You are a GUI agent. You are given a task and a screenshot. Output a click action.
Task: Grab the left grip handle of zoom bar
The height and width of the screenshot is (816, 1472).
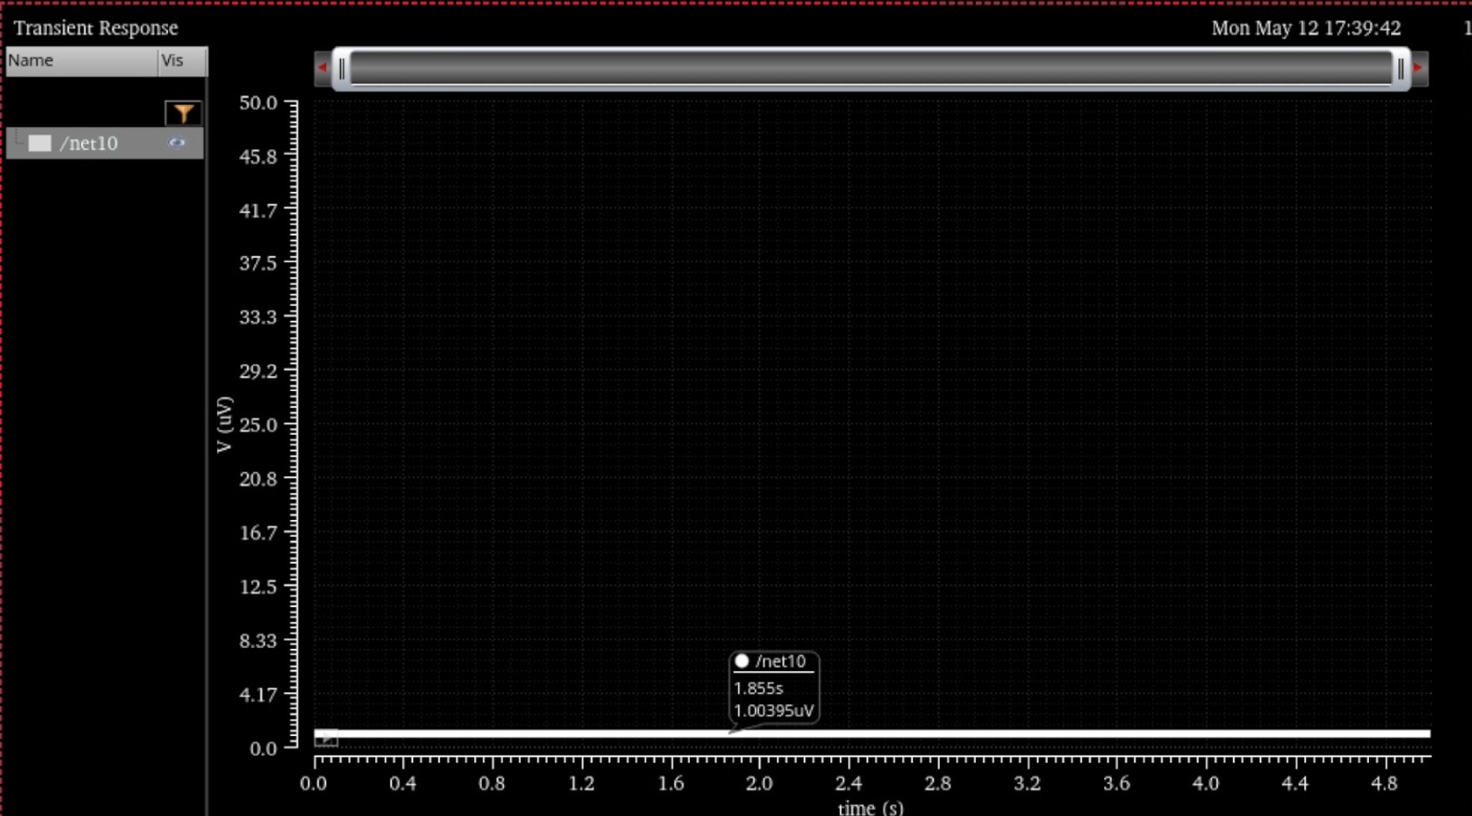click(x=341, y=68)
